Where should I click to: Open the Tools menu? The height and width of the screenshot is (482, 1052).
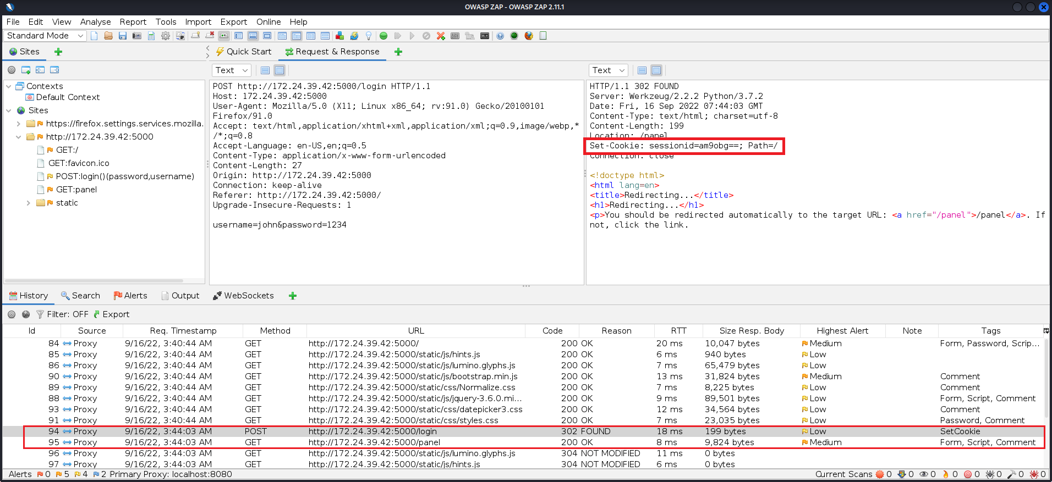[166, 22]
